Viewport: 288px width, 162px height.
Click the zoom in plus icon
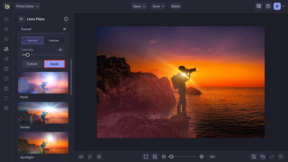coord(201,157)
